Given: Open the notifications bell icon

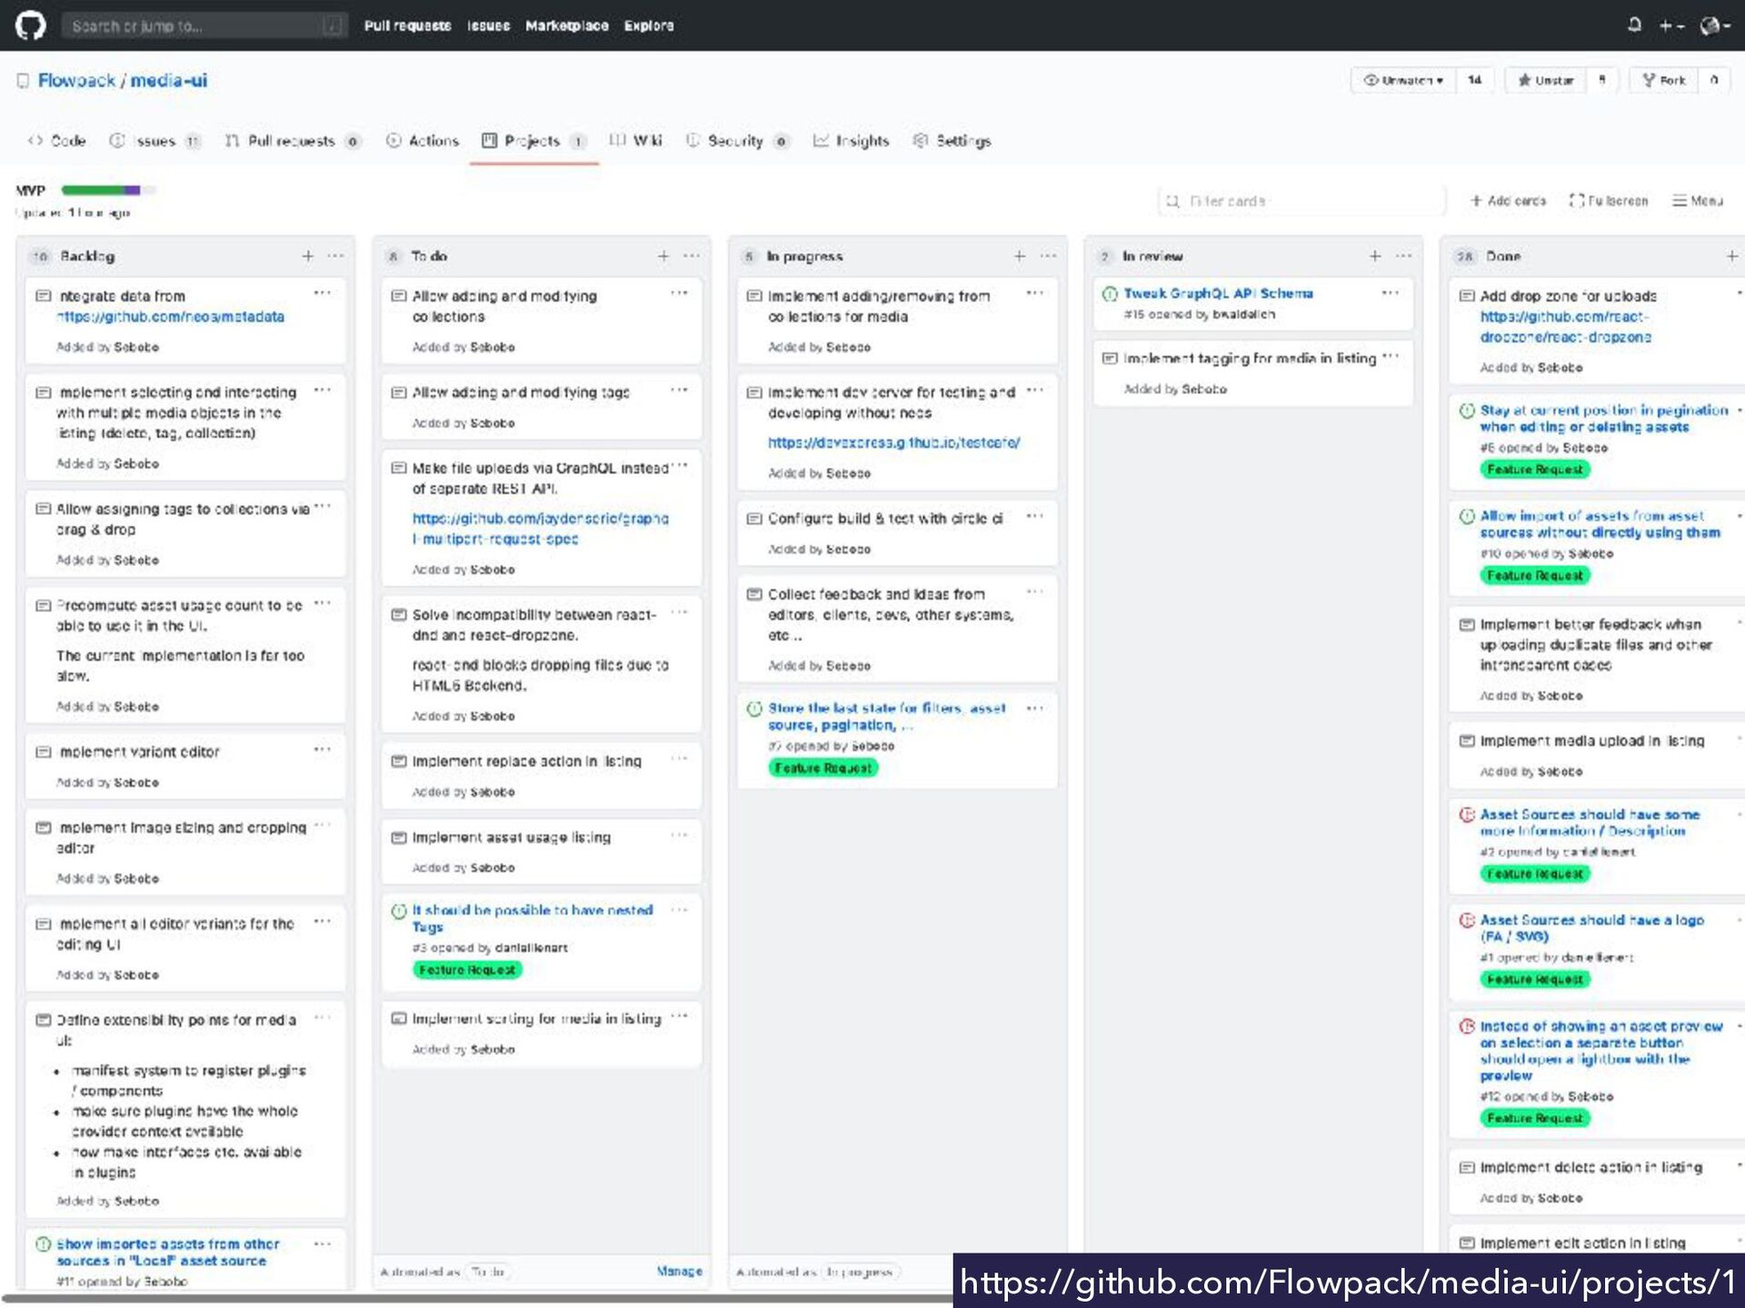Looking at the screenshot, I should 1634,25.
